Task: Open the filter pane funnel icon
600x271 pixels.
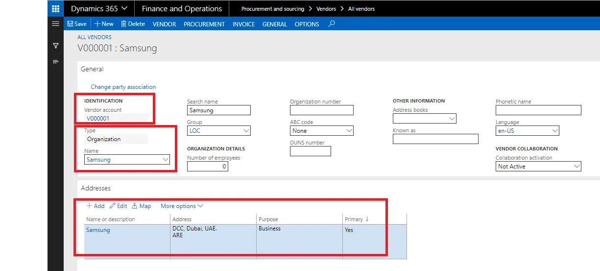Action: pyautogui.click(x=55, y=45)
